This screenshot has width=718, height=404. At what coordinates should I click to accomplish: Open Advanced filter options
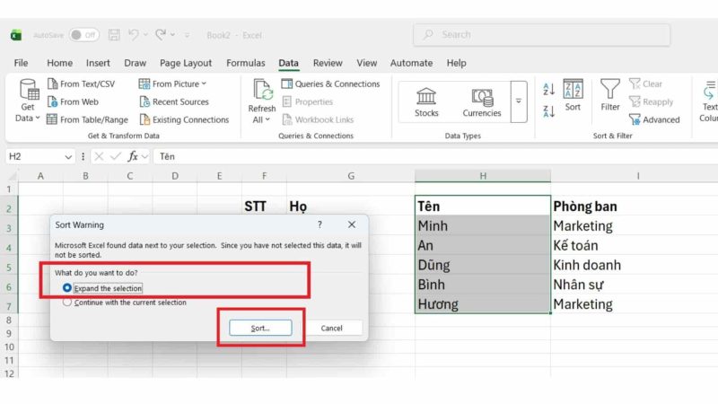pyautogui.click(x=655, y=119)
